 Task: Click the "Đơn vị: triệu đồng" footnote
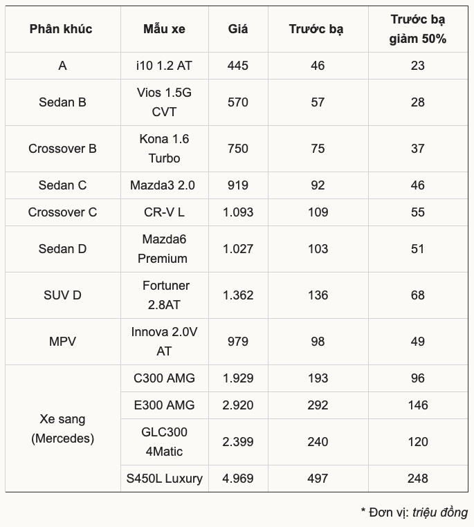(x=414, y=512)
